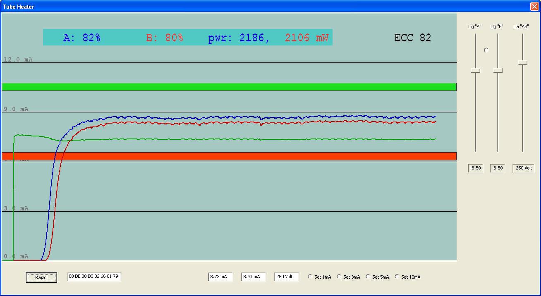The image size is (541, 296).
Task: Click the Rajzol button
Action: 41,277
